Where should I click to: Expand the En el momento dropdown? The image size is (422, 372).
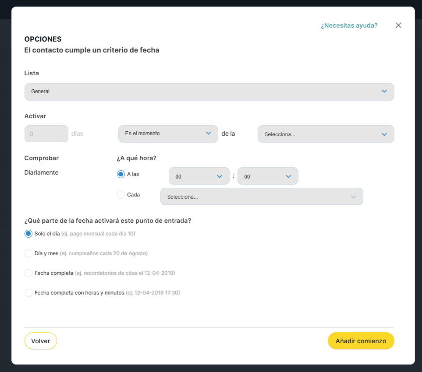coord(168,134)
